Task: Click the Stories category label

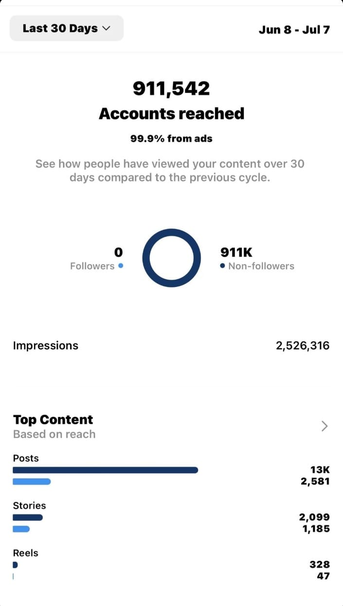Action: (29, 506)
